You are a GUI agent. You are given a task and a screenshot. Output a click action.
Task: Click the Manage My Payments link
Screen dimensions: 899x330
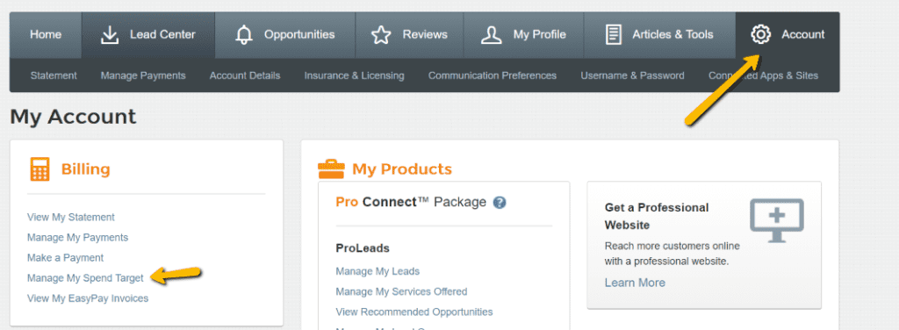point(78,237)
